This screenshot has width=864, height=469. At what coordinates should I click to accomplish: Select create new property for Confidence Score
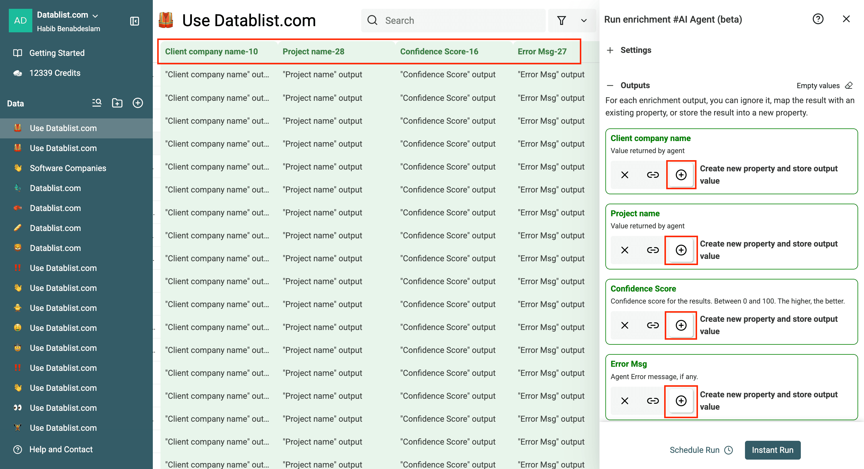coord(681,325)
